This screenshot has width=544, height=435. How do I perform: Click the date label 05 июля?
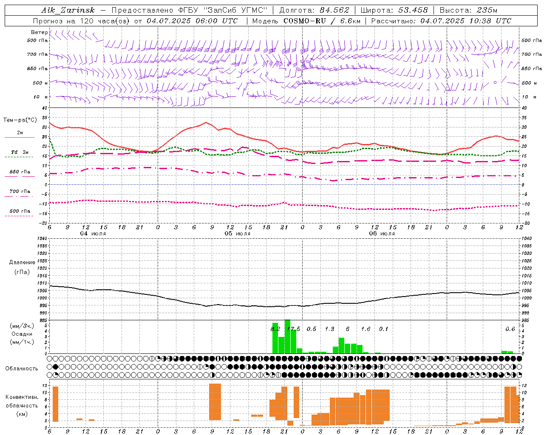(238, 234)
